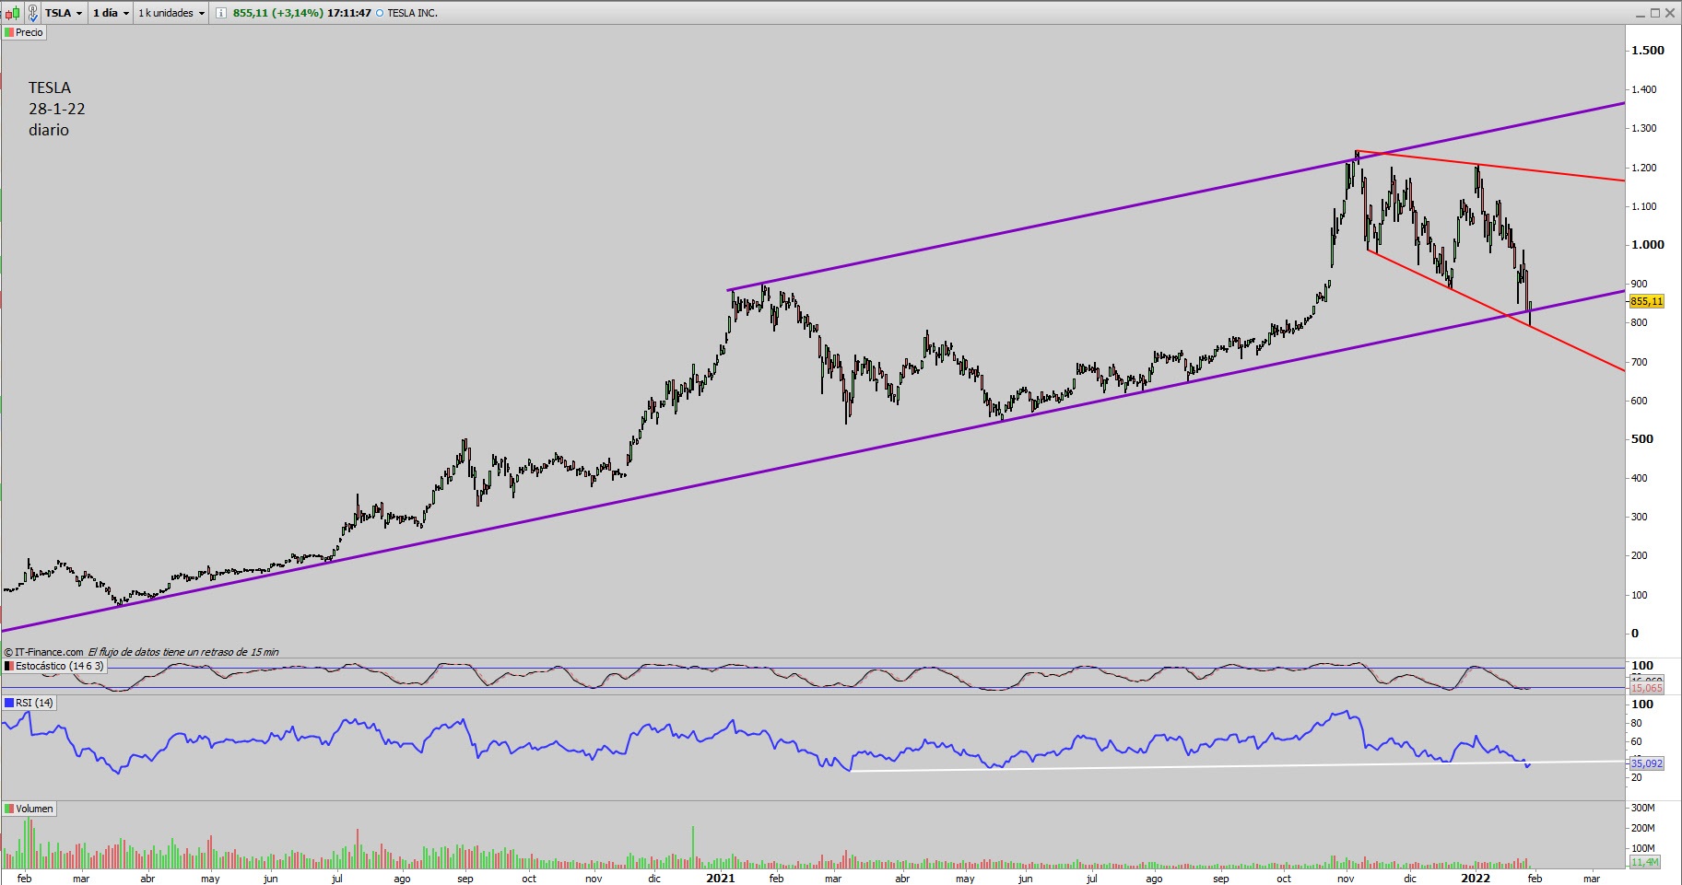This screenshot has height=885, width=1682.
Task: Click the 500 price axis label
Action: click(x=1642, y=438)
